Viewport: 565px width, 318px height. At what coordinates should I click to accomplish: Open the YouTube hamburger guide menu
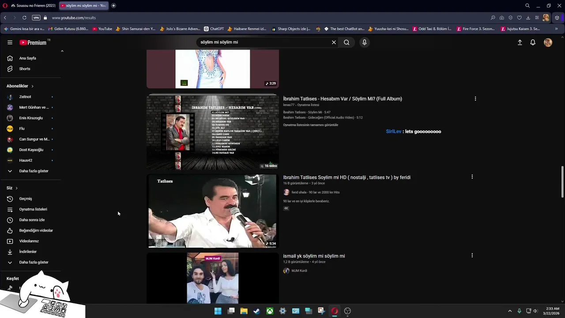pos(10,42)
